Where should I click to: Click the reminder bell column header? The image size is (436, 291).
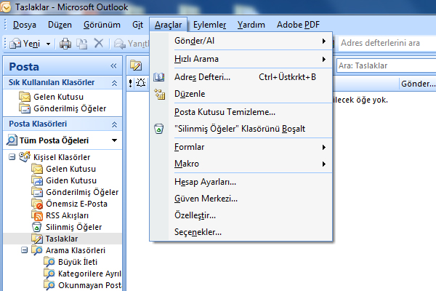point(141,83)
